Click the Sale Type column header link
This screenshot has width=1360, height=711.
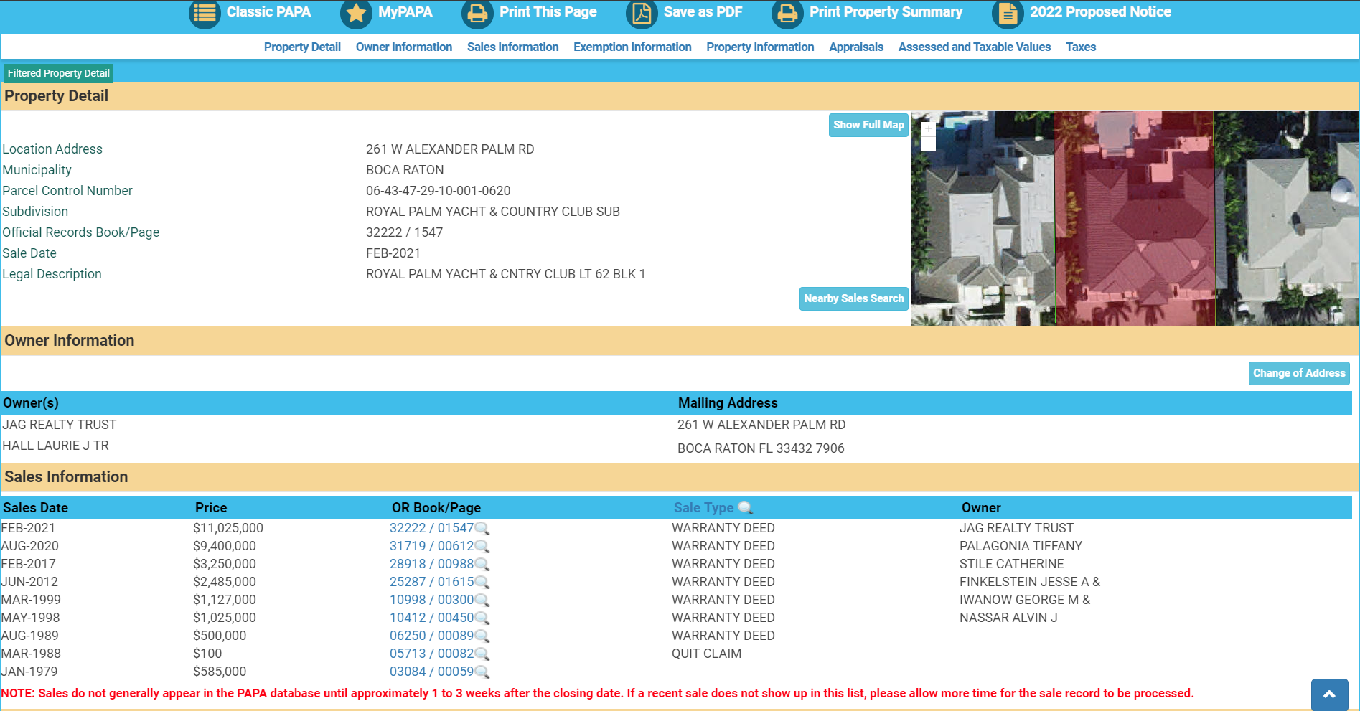[703, 507]
